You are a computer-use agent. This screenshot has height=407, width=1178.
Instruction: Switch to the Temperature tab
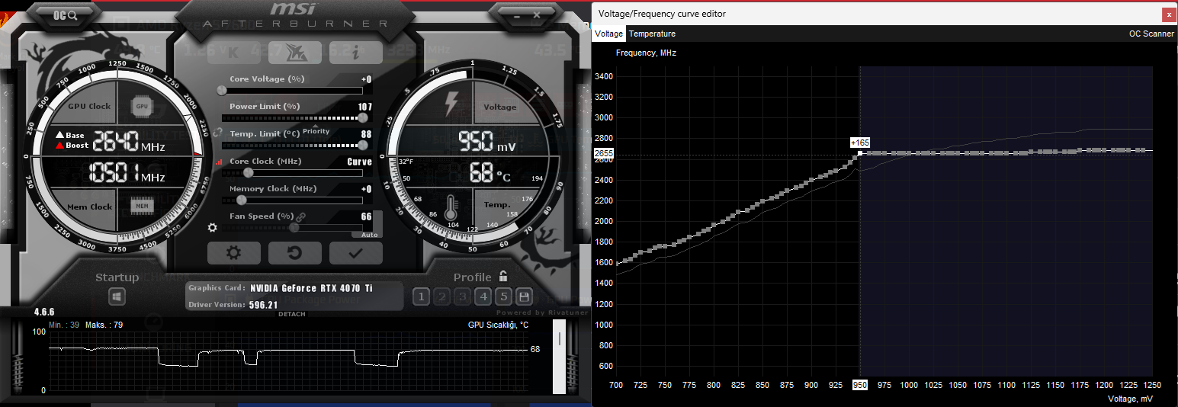click(652, 34)
